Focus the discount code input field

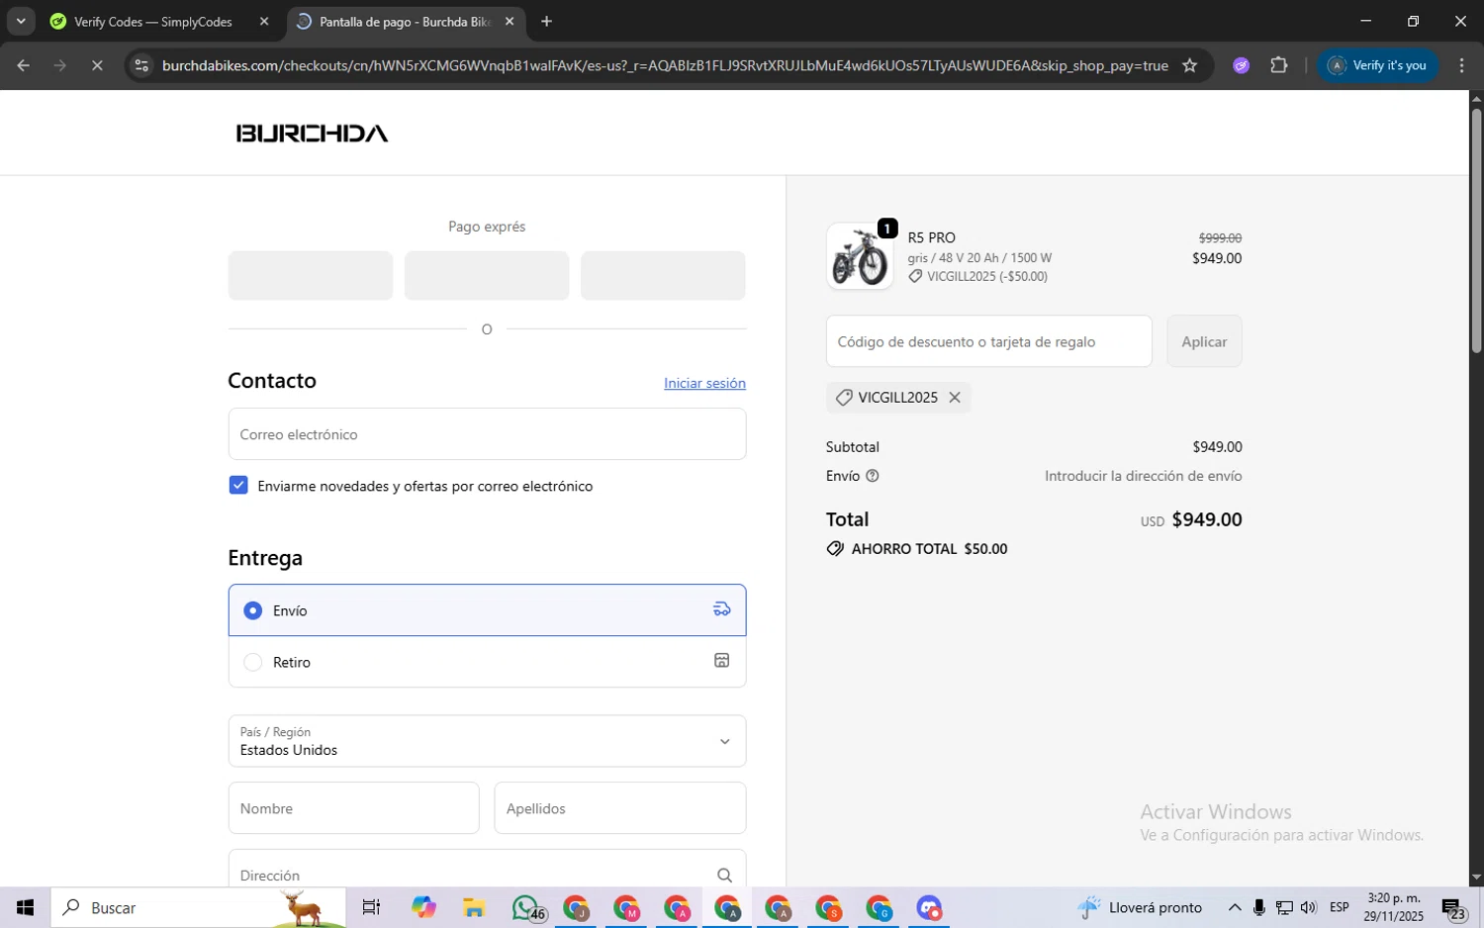coord(989,341)
